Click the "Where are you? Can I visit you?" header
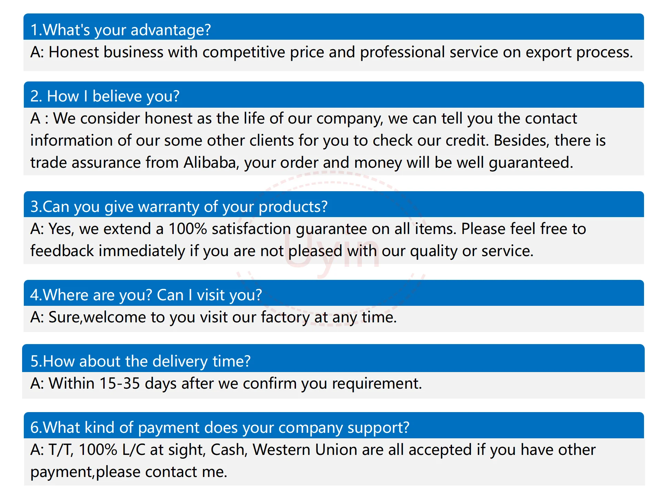The width and height of the screenshot is (663, 497). [x=334, y=293]
